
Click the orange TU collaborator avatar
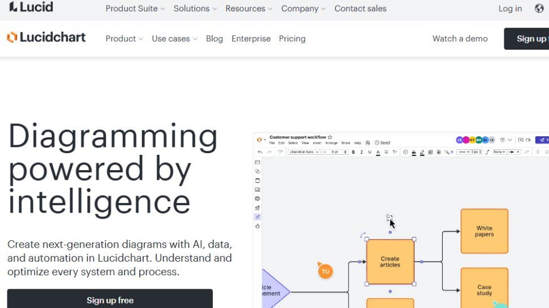pyautogui.click(x=325, y=271)
